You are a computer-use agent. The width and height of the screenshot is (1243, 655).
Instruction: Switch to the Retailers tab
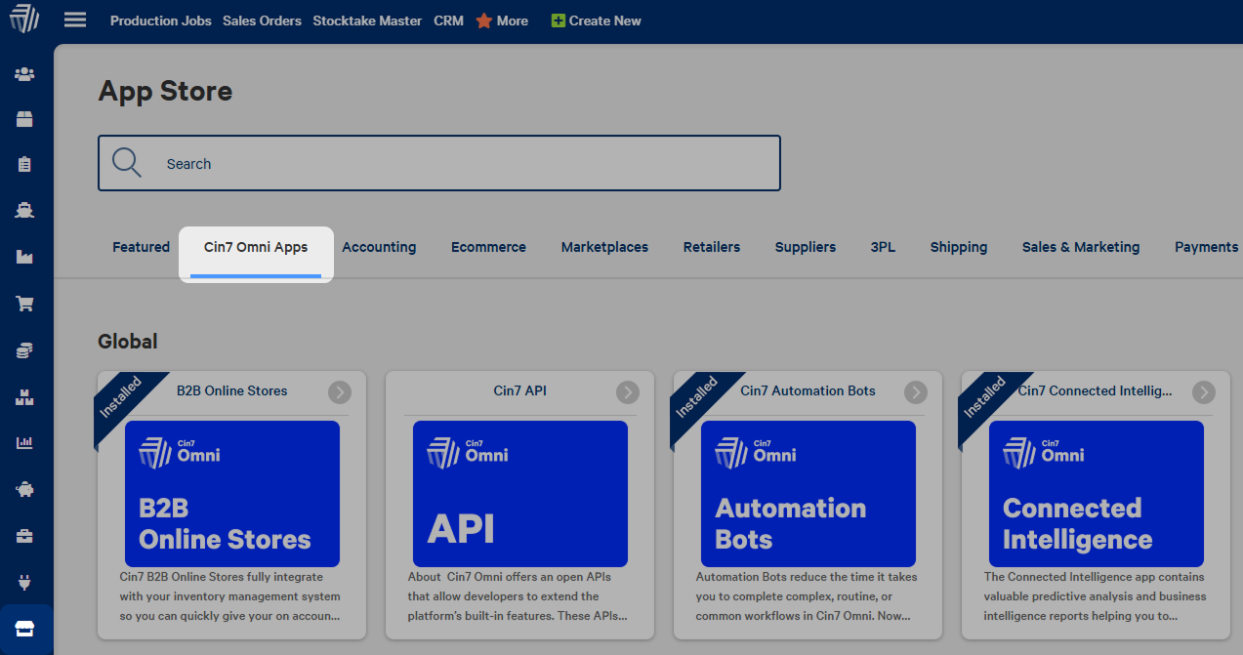[x=712, y=247]
